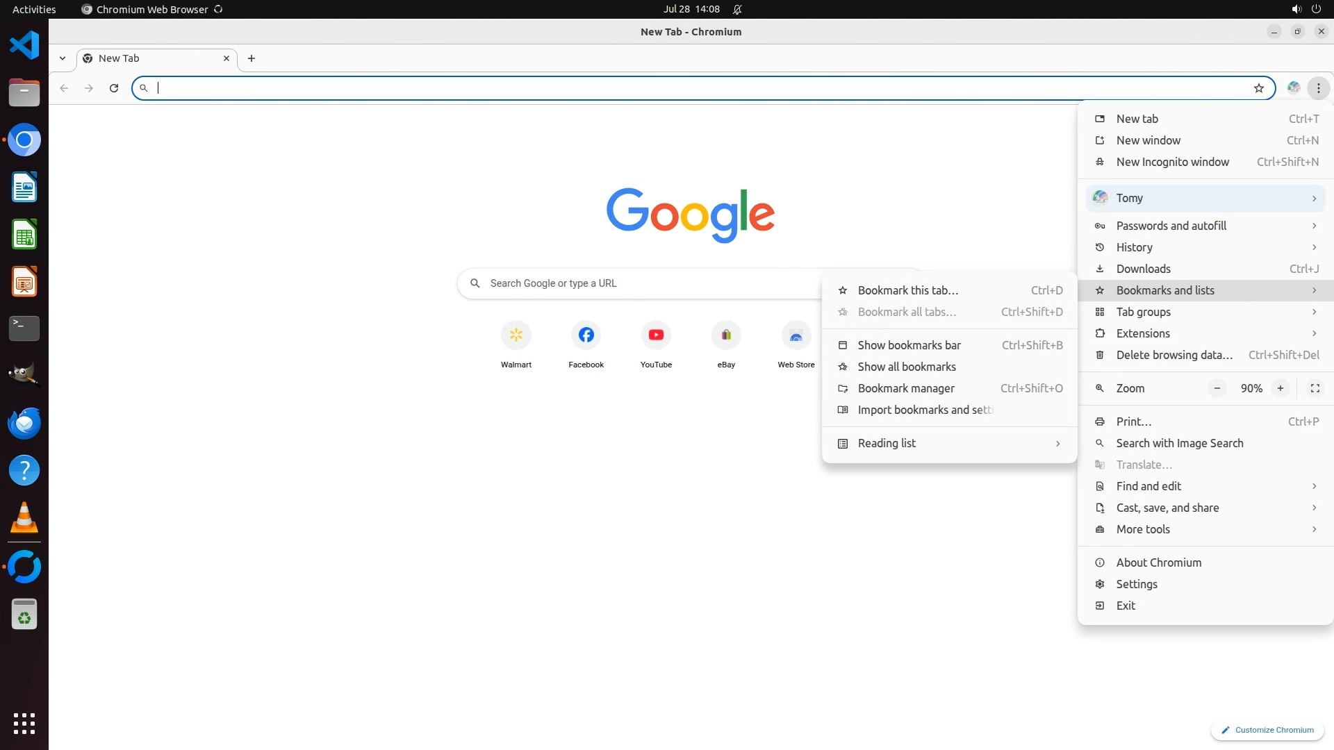Open new tab with plus button
The height and width of the screenshot is (750, 1334).
click(252, 58)
